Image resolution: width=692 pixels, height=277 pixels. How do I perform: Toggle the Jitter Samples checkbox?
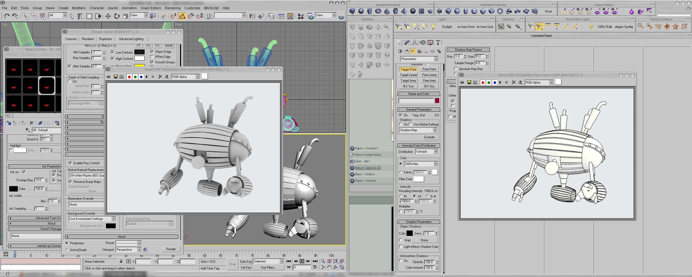(x=69, y=66)
